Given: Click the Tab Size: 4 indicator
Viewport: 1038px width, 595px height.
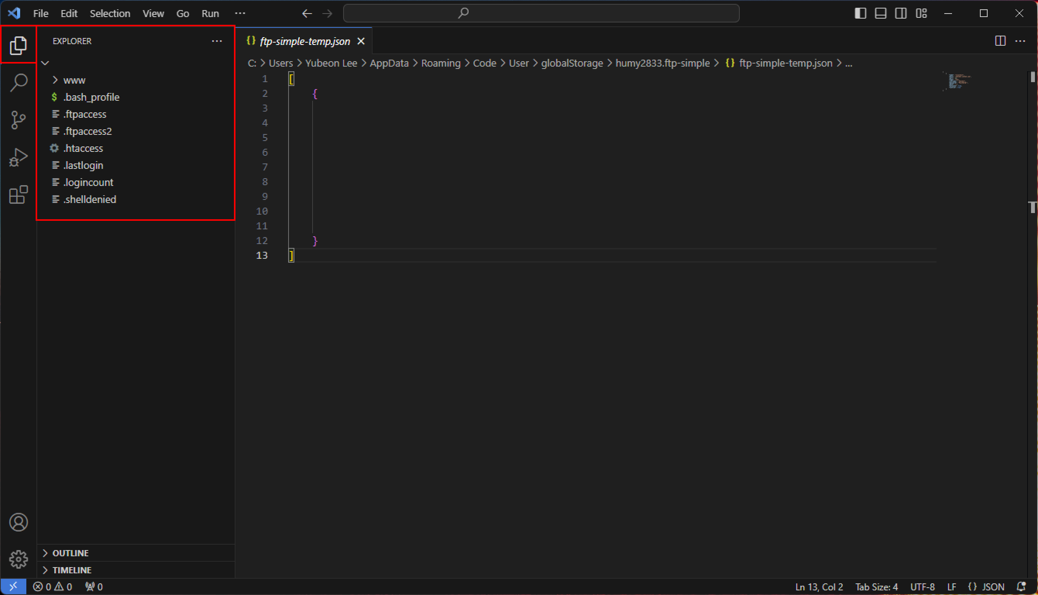Looking at the screenshot, I should [876, 587].
